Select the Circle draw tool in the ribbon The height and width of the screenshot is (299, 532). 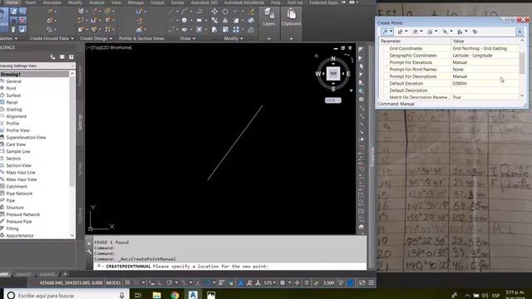tap(185, 20)
